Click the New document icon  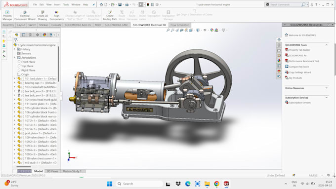106,4
